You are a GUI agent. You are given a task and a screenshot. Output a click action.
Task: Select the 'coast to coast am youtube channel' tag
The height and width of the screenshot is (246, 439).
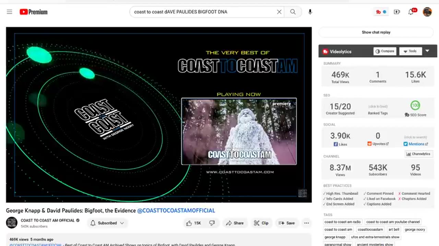[x=393, y=222]
